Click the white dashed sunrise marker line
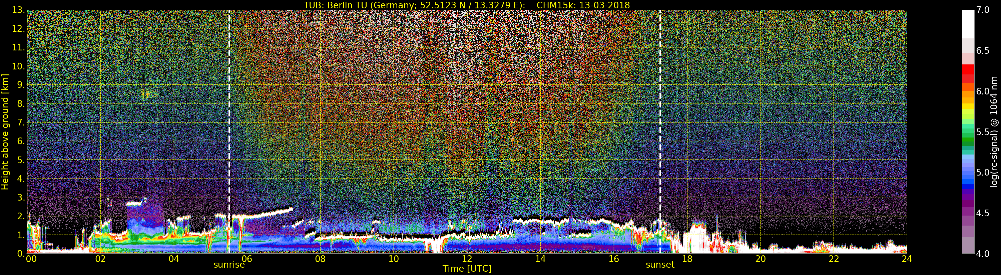This screenshot has height=275, width=1001. (229, 131)
